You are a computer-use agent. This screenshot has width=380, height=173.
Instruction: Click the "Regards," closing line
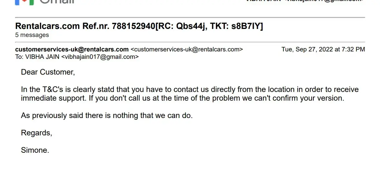pyautogui.click(x=36, y=132)
